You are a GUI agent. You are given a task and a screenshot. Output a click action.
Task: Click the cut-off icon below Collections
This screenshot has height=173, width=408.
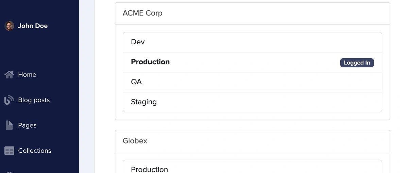9,172
